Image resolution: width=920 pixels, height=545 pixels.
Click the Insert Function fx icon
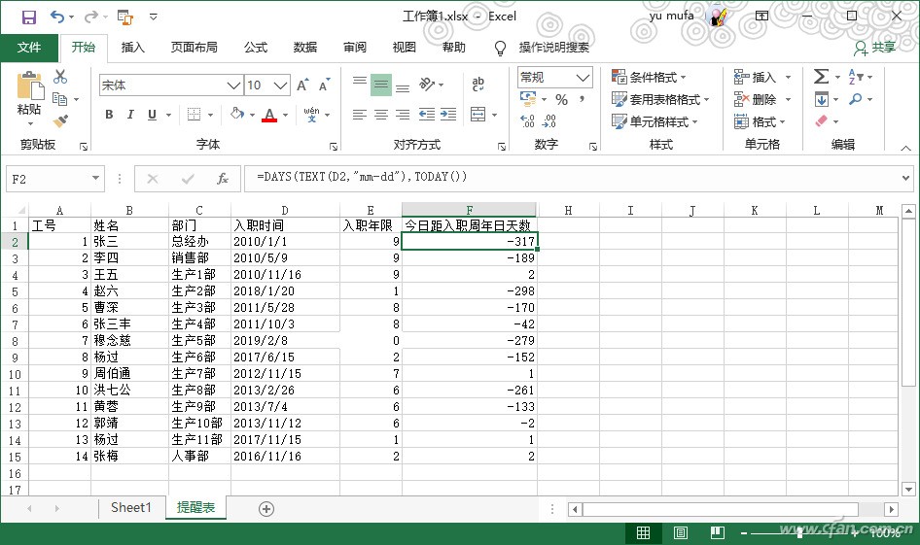[222, 179]
